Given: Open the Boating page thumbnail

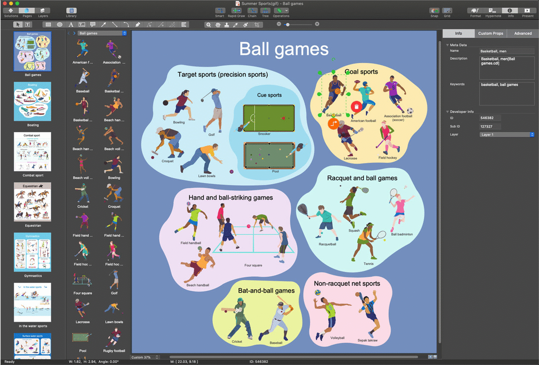Looking at the screenshot, I should point(33,101).
